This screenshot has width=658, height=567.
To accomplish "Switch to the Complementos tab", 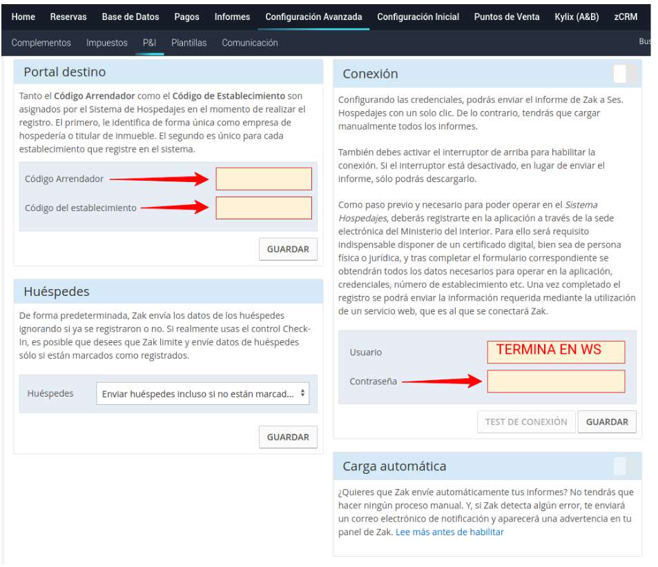I will point(41,43).
